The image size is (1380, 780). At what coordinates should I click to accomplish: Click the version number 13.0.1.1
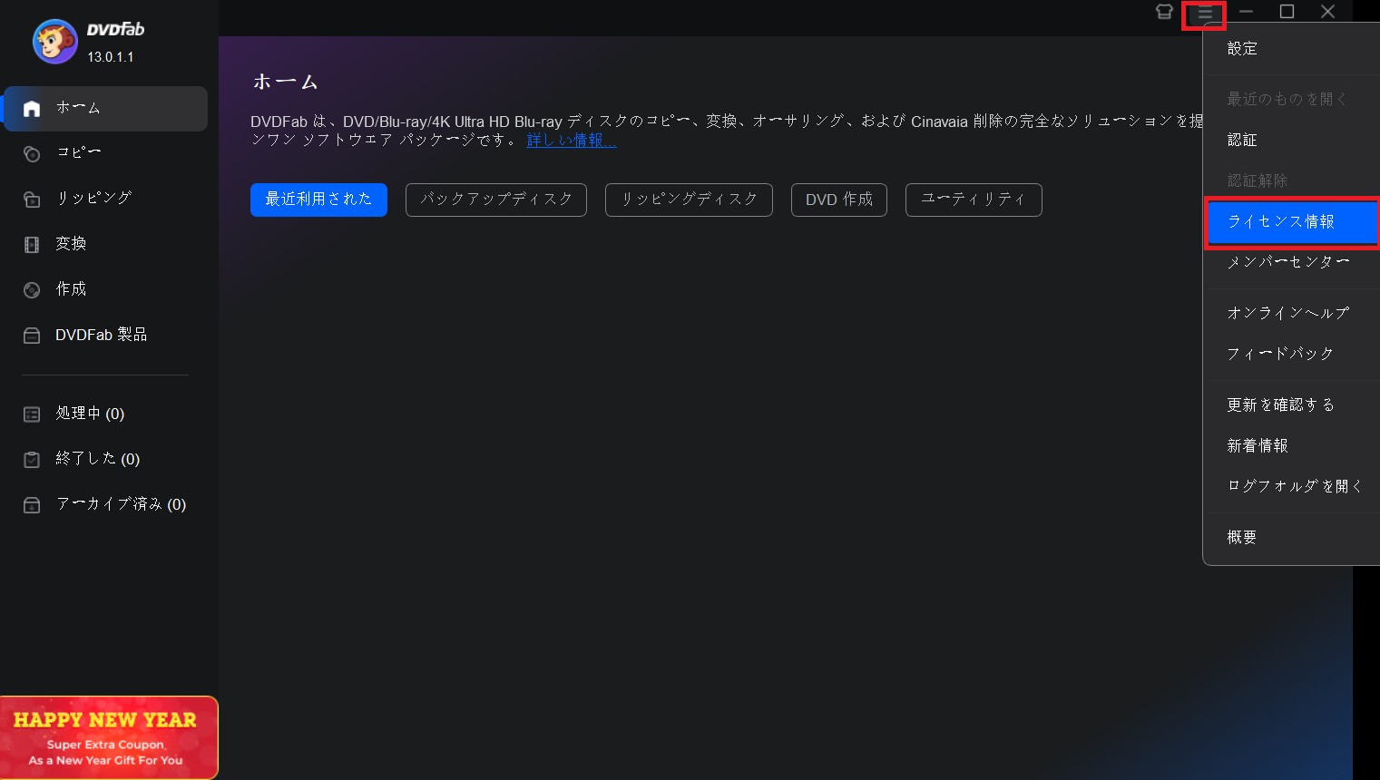pyautogui.click(x=111, y=57)
